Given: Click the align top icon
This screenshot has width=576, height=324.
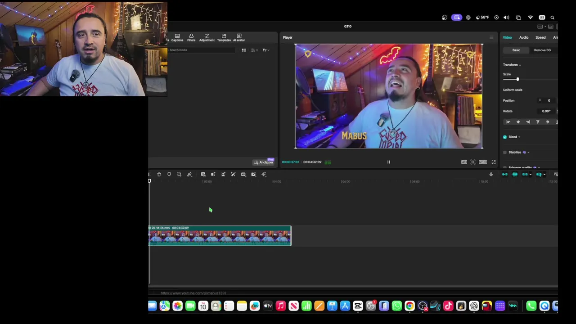Looking at the screenshot, I should pyautogui.click(x=538, y=122).
